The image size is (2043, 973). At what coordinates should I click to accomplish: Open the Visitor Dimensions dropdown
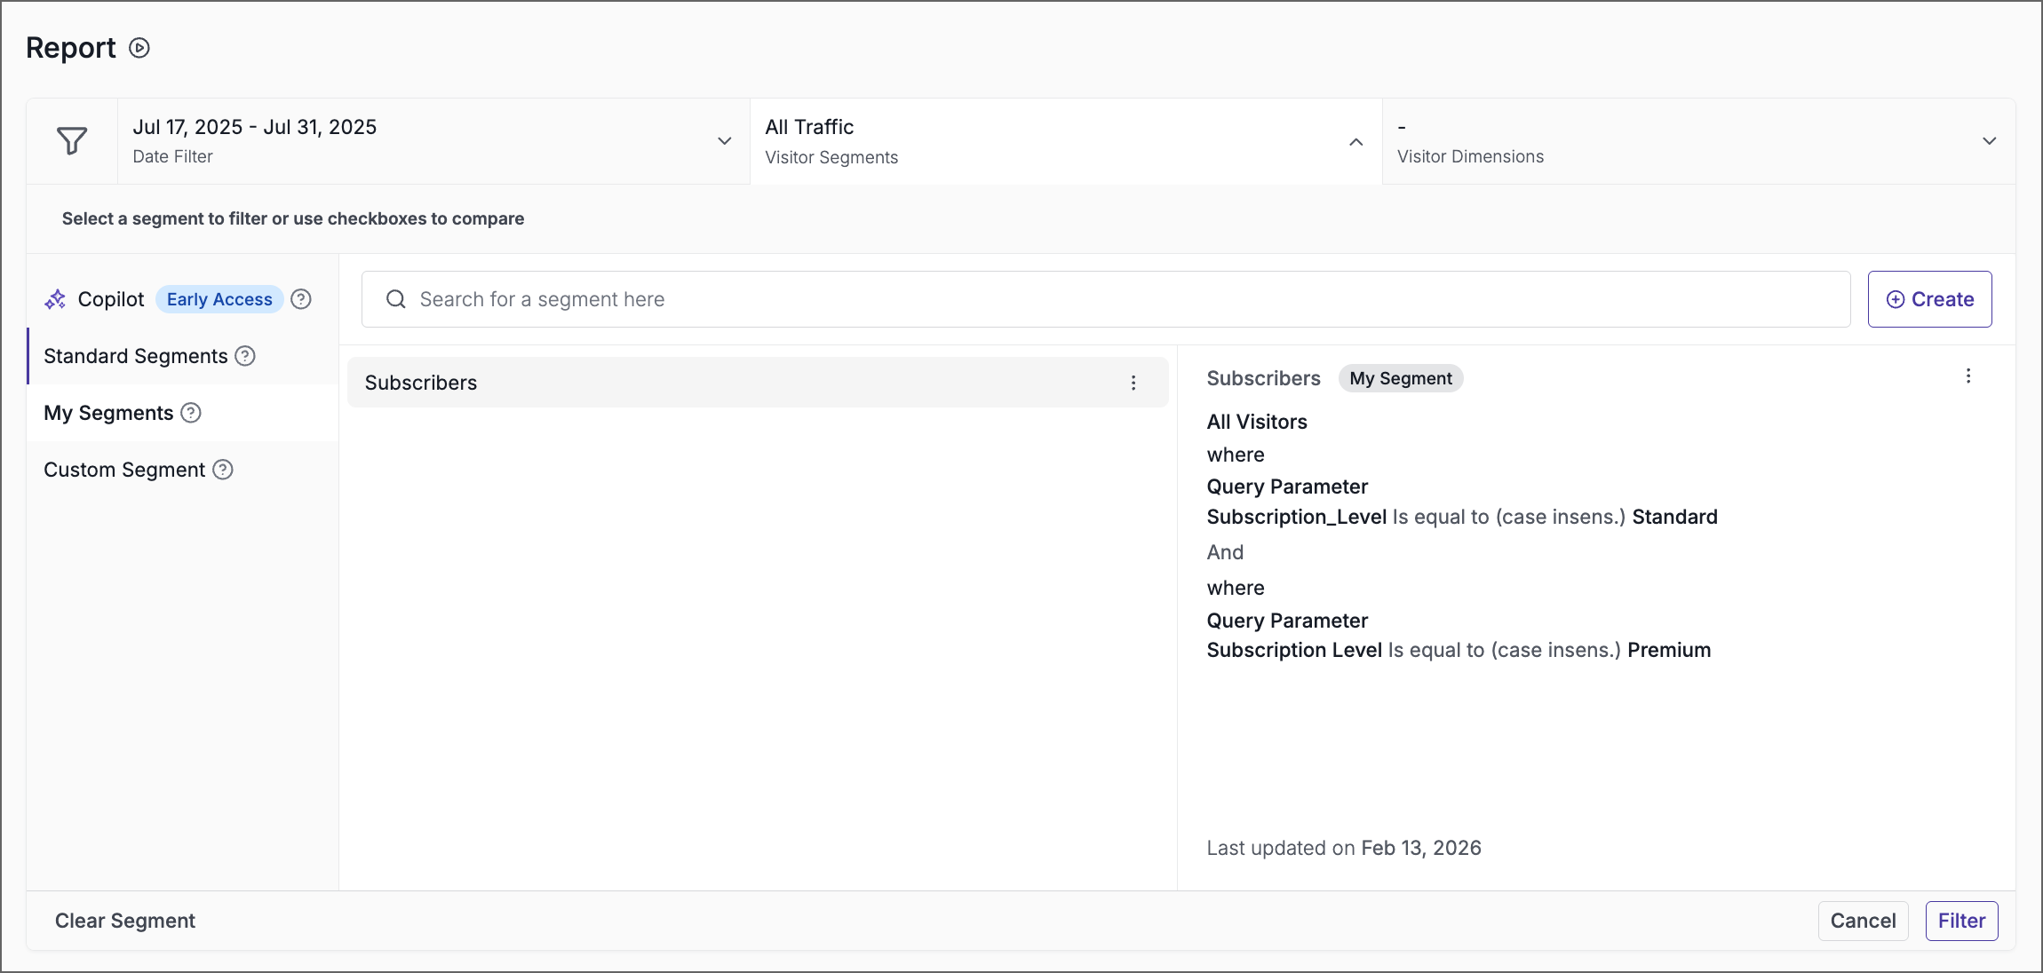[1990, 140]
